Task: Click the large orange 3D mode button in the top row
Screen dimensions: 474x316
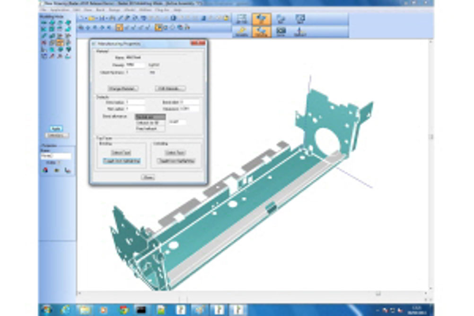Action: (261, 19)
